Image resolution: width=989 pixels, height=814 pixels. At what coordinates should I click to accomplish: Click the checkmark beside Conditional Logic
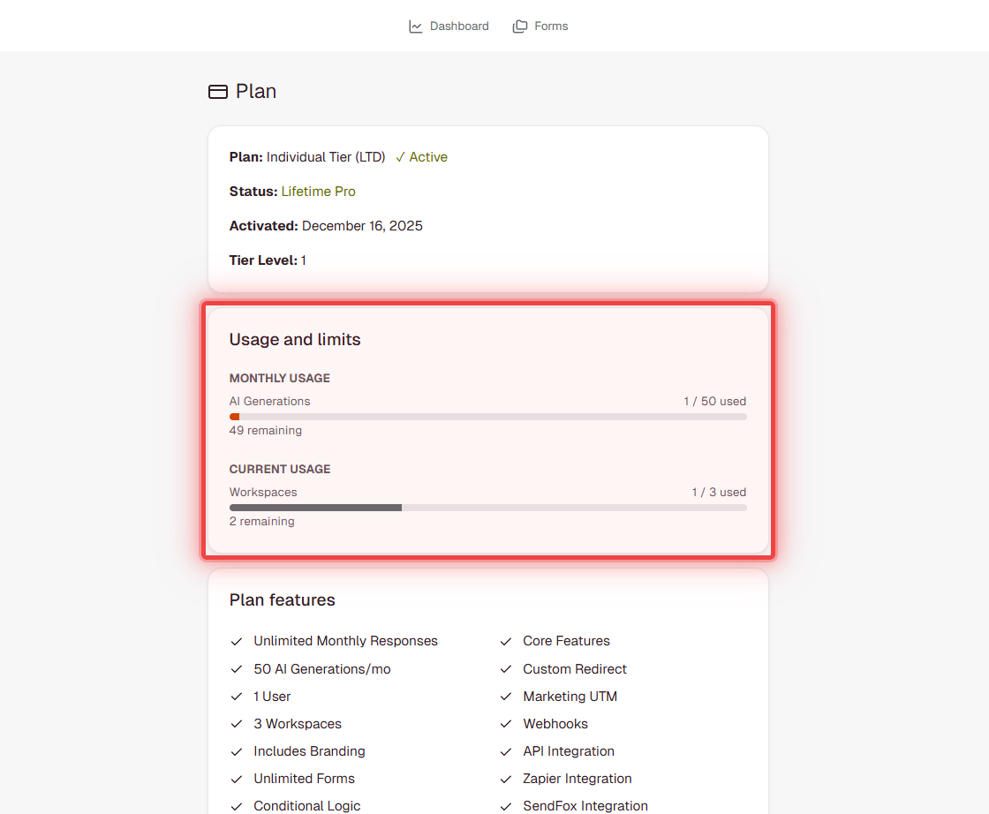tap(236, 806)
